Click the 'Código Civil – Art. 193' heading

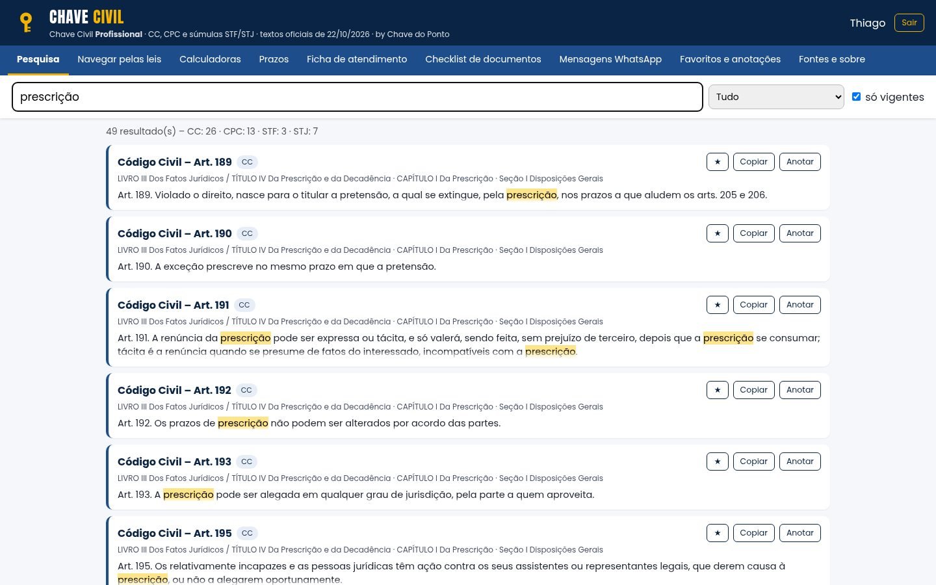174,461
